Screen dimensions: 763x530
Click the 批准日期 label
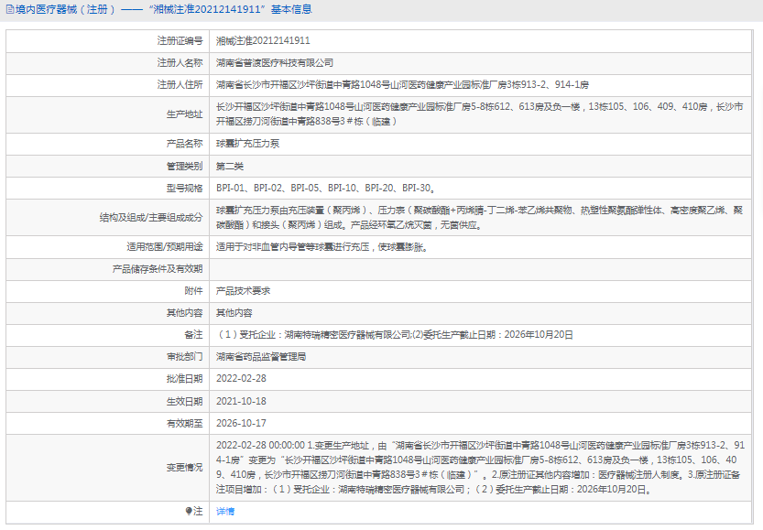click(184, 378)
